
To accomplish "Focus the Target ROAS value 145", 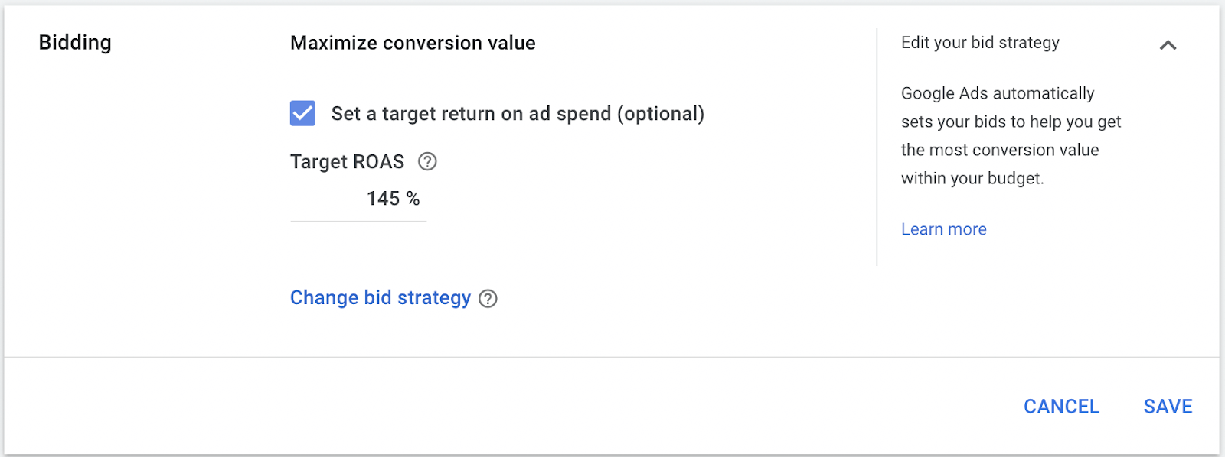I will (383, 199).
